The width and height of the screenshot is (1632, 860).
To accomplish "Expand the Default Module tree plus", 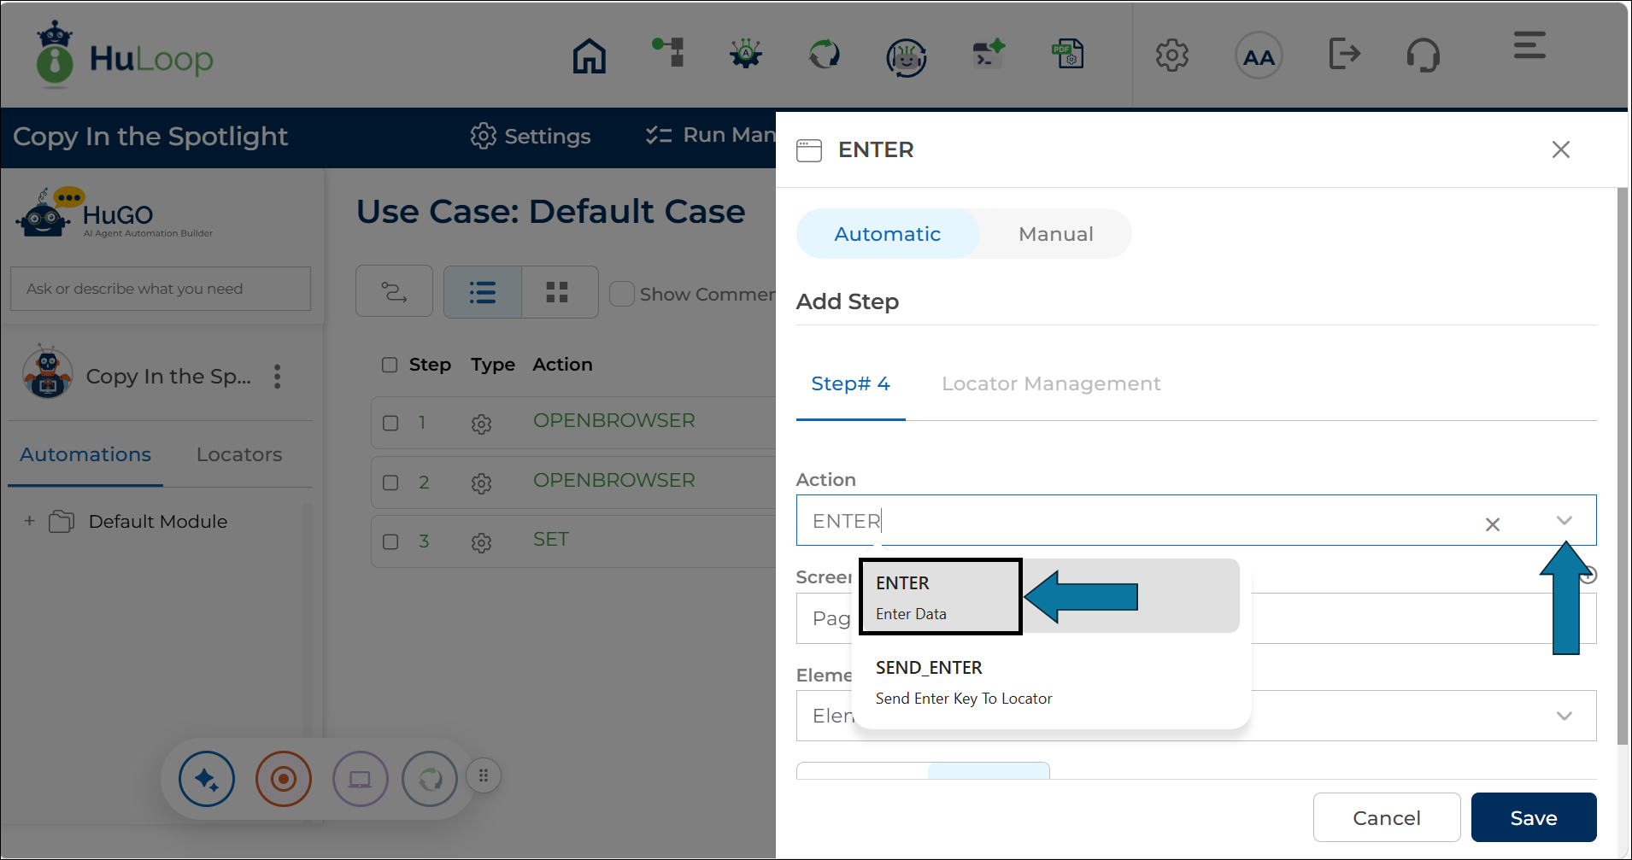I will 29,521.
